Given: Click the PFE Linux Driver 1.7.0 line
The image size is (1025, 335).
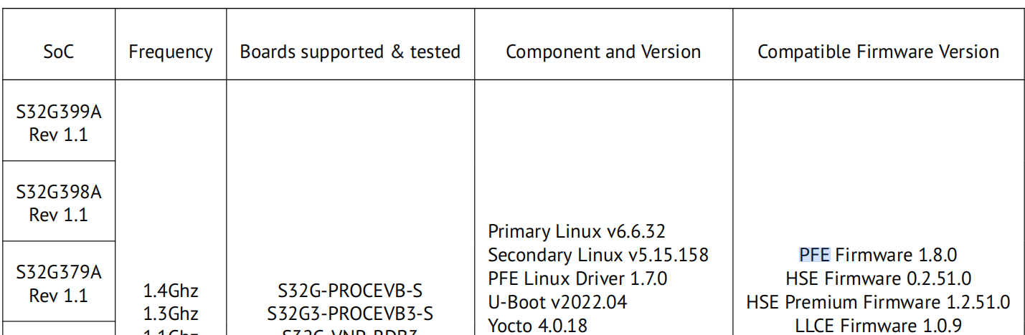Looking at the screenshot, I should click(x=577, y=278).
